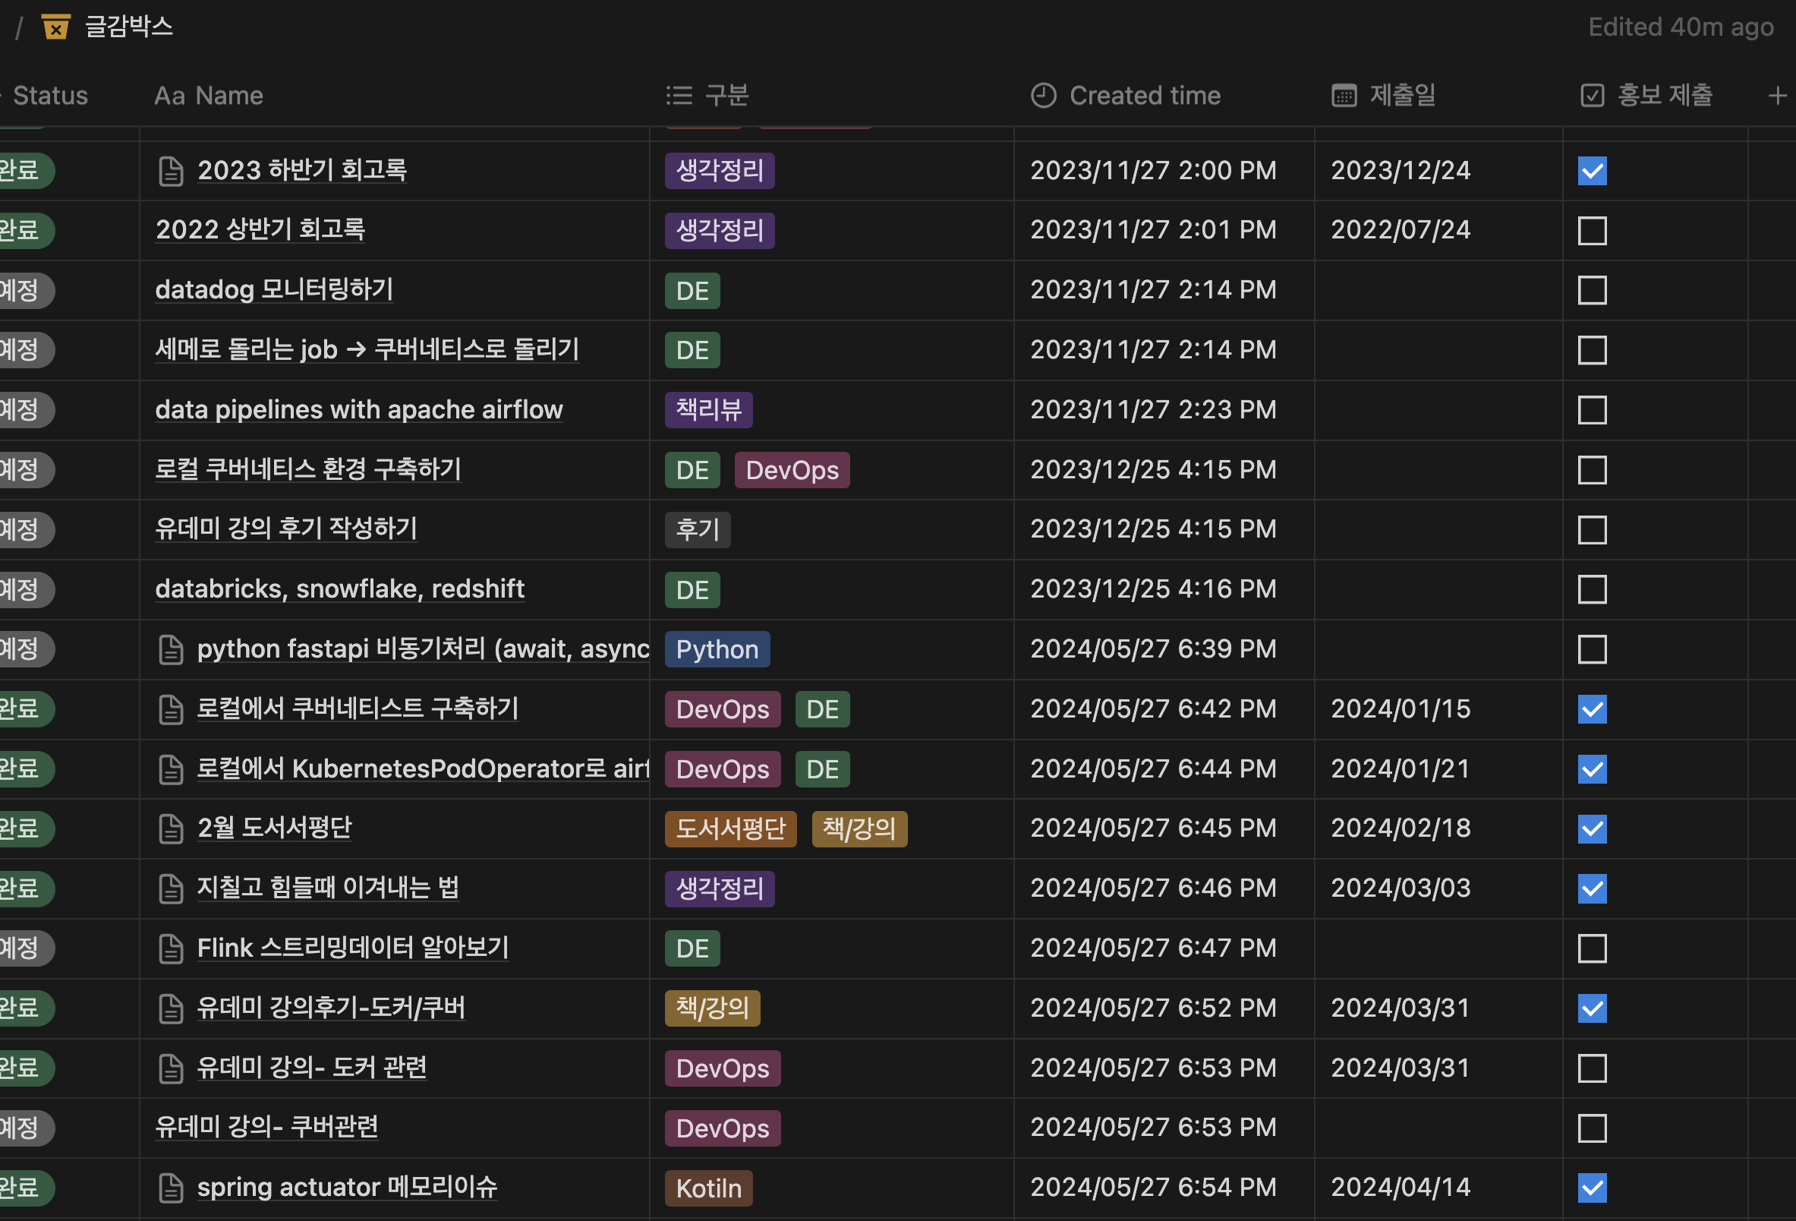Viewport: 1796px width, 1221px height.
Task: Click the plus icon to add column
Action: (x=1777, y=96)
